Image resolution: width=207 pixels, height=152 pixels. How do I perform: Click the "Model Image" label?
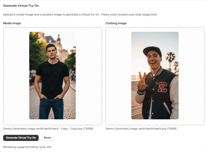click(12, 23)
